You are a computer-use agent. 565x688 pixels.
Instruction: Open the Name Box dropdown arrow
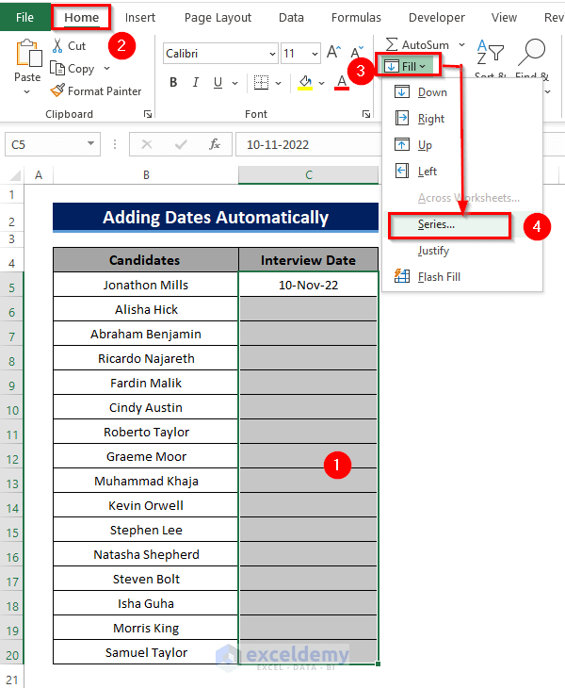click(90, 143)
